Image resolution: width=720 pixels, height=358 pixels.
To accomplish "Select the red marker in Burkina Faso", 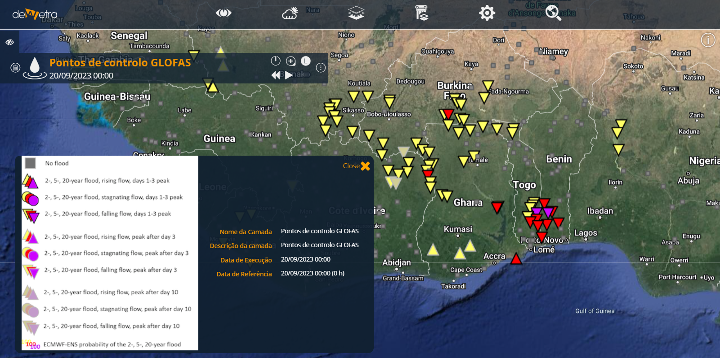I will pyautogui.click(x=448, y=114).
